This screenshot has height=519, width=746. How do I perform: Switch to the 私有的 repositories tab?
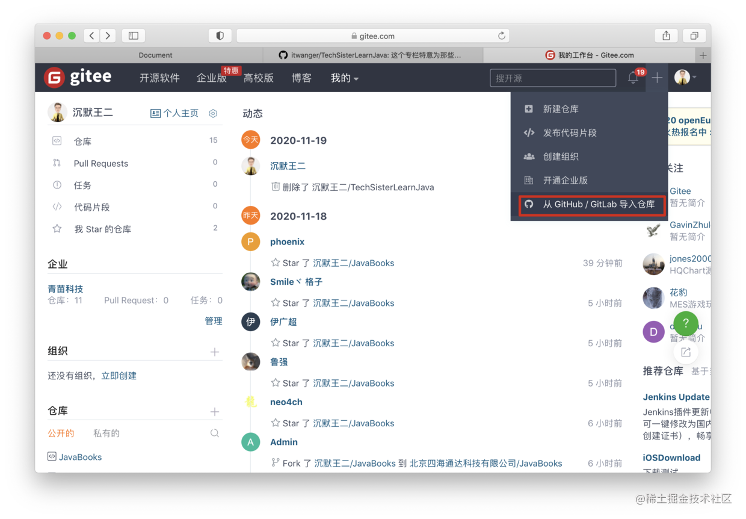click(106, 433)
